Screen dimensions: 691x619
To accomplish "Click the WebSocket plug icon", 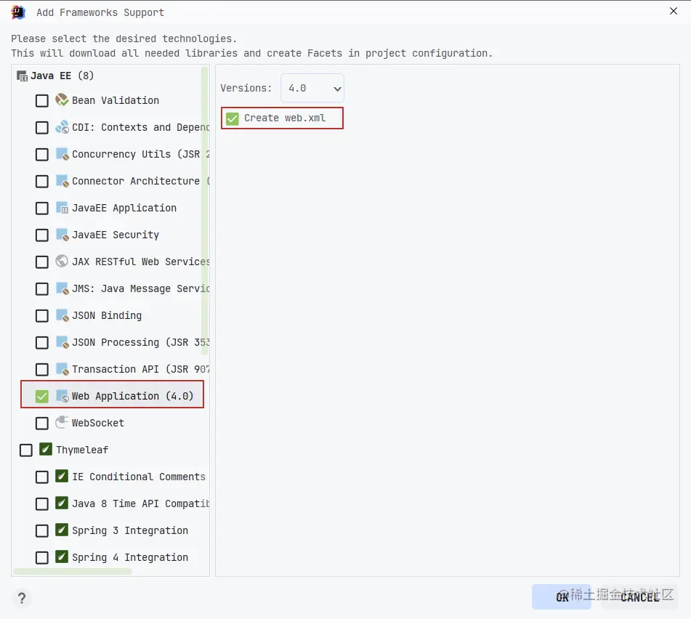I will (62, 423).
